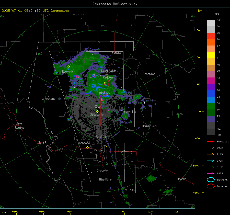Select the yellow diamond marker below RedDeer

click(x=105, y=83)
